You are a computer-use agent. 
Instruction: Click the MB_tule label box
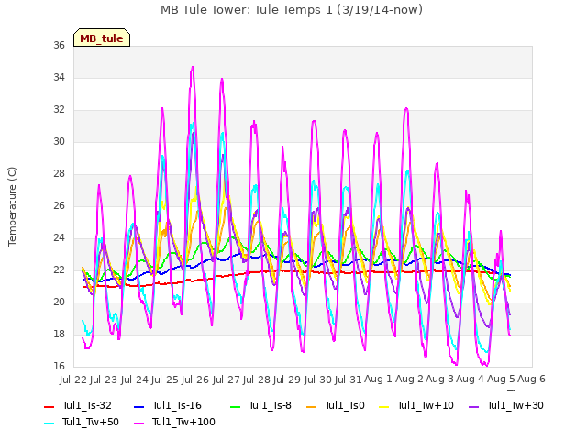pos(102,38)
